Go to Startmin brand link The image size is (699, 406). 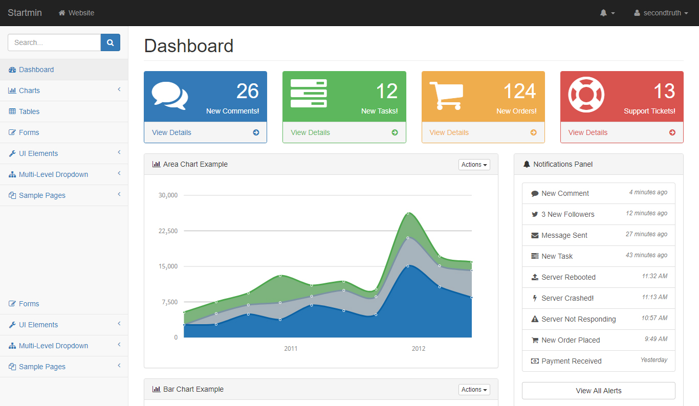point(25,13)
